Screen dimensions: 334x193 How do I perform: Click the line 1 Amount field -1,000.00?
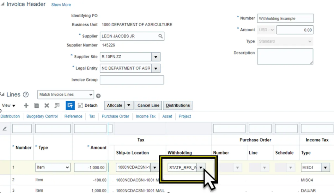(90, 167)
